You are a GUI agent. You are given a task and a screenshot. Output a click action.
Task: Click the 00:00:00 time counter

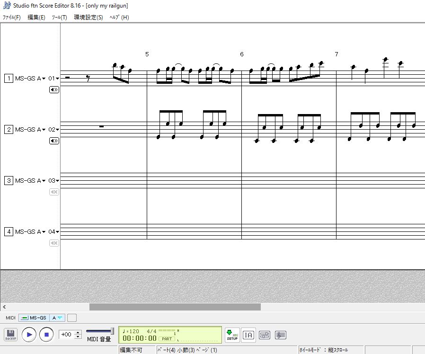coord(139,338)
